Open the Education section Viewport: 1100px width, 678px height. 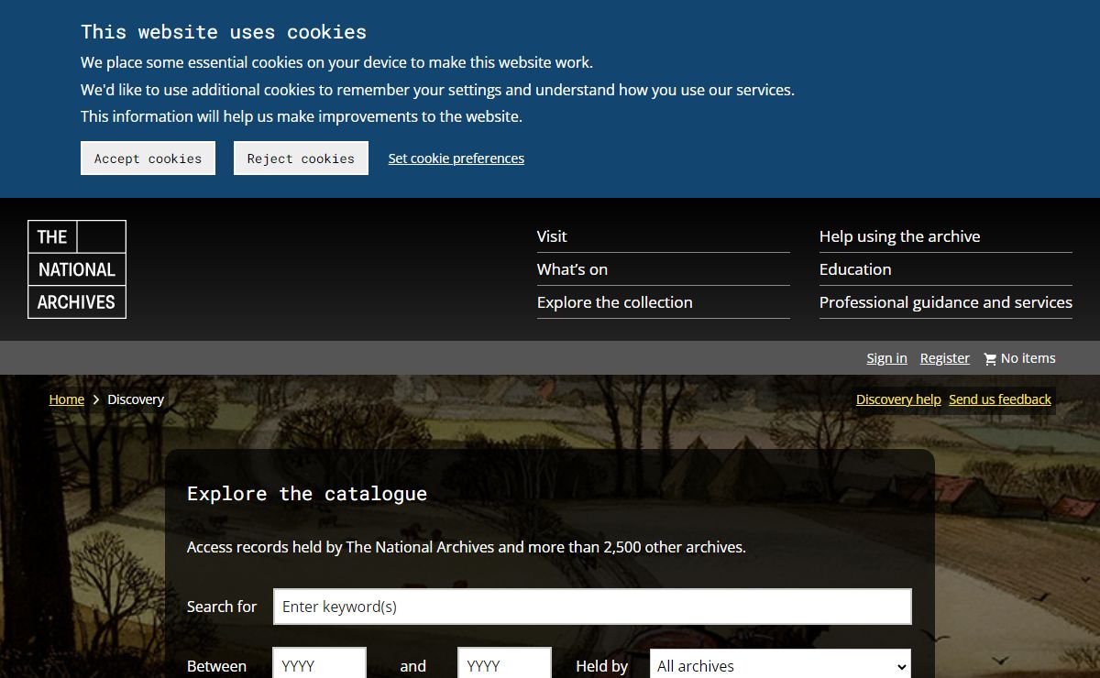[855, 269]
